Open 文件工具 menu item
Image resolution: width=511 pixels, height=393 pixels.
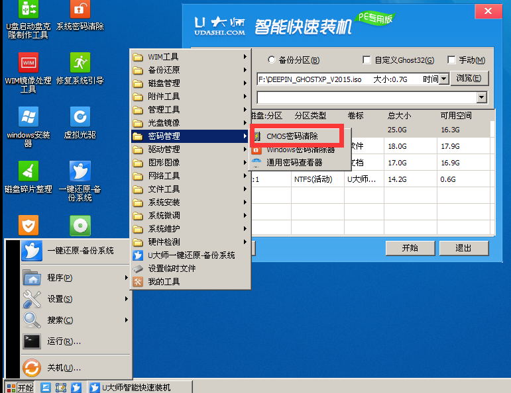point(191,189)
